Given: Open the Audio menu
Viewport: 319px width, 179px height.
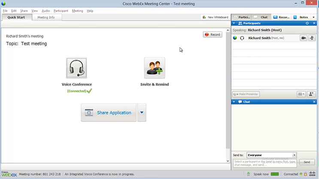Looking at the screenshot, I should (46, 11).
